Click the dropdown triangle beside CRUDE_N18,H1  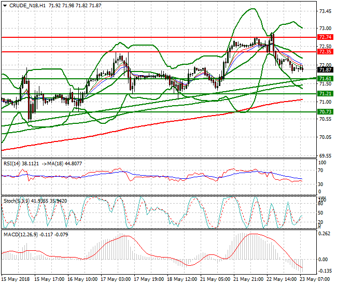(5, 6)
